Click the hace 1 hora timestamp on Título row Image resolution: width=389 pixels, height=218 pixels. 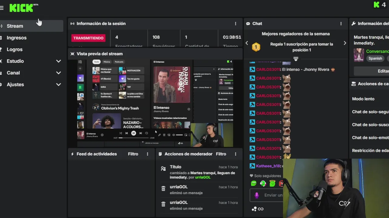228,167
